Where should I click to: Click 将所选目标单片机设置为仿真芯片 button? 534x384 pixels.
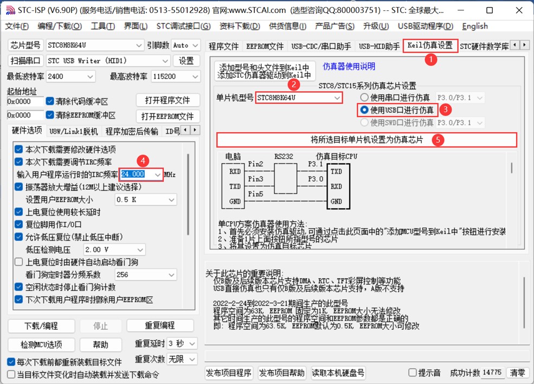point(367,140)
